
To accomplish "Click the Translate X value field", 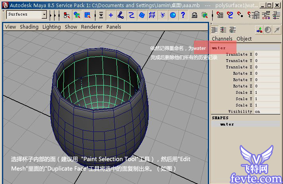I will click(x=266, y=54).
